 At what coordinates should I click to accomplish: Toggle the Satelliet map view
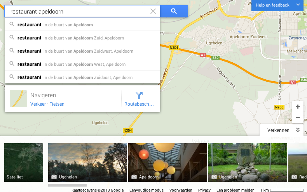[x=24, y=163]
